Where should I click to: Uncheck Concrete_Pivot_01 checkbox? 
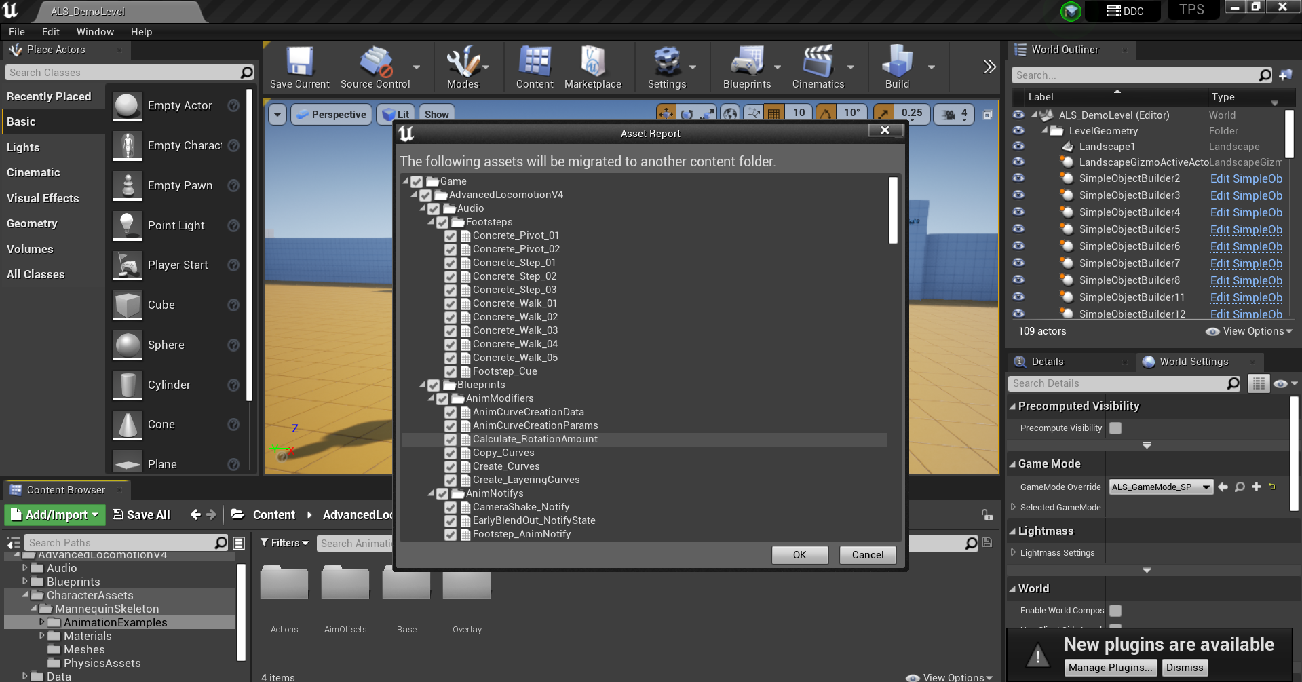point(451,236)
